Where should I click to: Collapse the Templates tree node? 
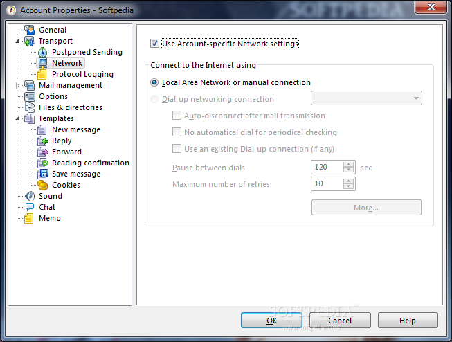click(x=17, y=118)
